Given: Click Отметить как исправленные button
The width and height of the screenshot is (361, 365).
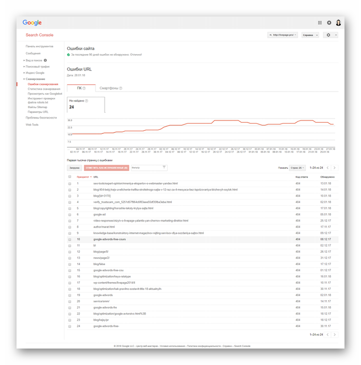Looking at the screenshot, I should click(x=107, y=168).
